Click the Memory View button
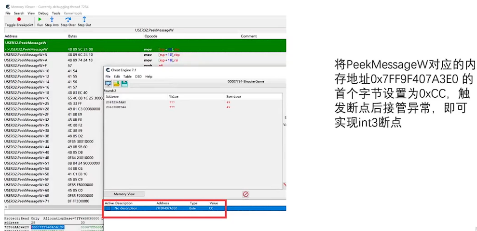This screenshot has height=231, width=477. click(x=124, y=194)
